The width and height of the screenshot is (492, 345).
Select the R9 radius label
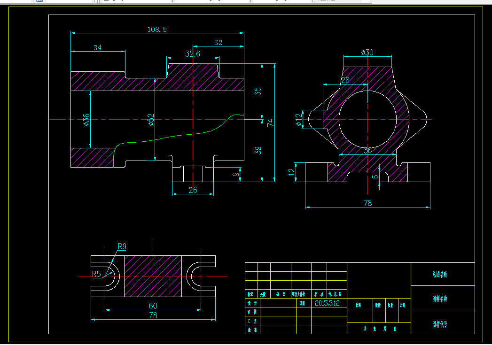(x=122, y=246)
